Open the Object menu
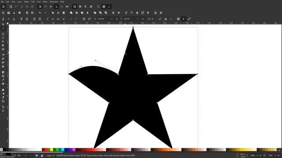This screenshot has height=158, width=282. pyautogui.click(x=26, y=2)
